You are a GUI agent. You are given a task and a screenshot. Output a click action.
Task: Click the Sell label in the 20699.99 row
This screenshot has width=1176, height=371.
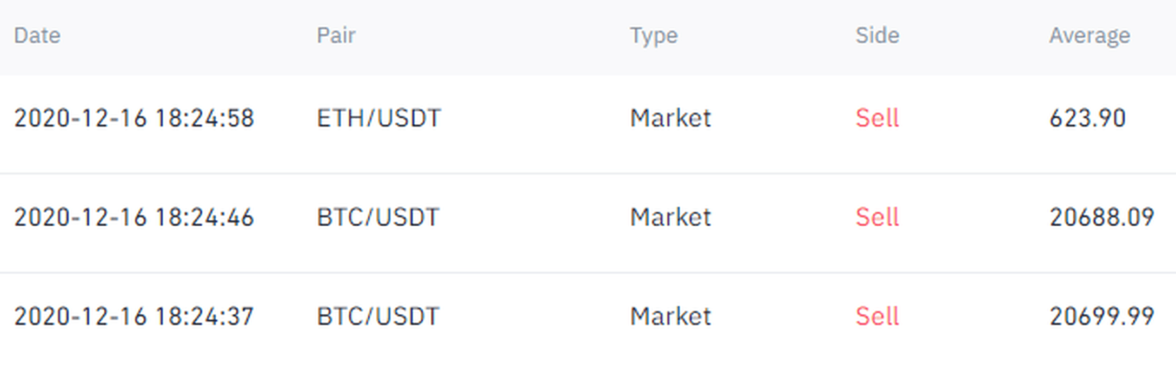(877, 316)
